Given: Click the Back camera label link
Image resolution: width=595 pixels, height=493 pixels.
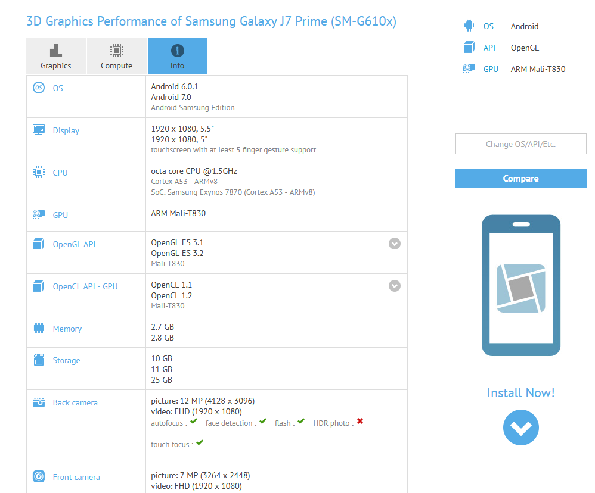Looking at the screenshot, I should [x=75, y=402].
